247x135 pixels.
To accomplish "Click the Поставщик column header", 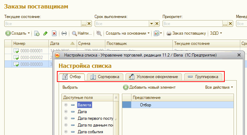I will point(139,43).
